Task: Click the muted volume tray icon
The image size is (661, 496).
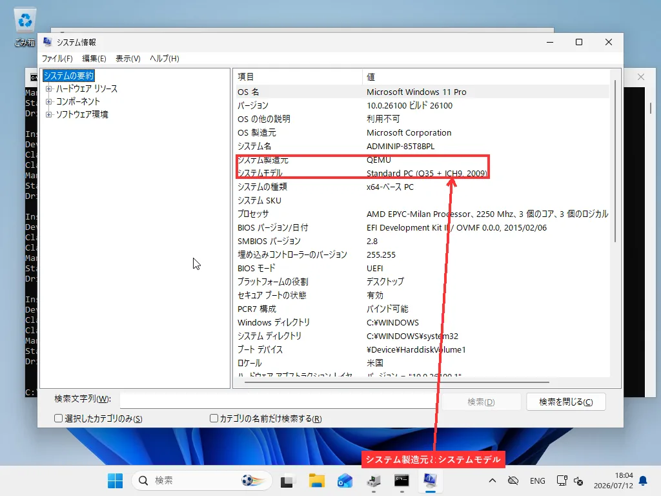Action: [x=578, y=480]
